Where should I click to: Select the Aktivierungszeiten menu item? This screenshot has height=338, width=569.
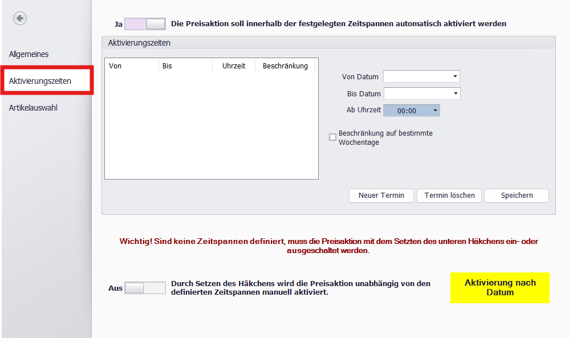47,80
